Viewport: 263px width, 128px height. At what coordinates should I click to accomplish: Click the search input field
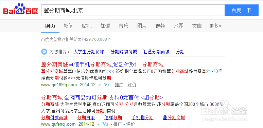[133, 10]
